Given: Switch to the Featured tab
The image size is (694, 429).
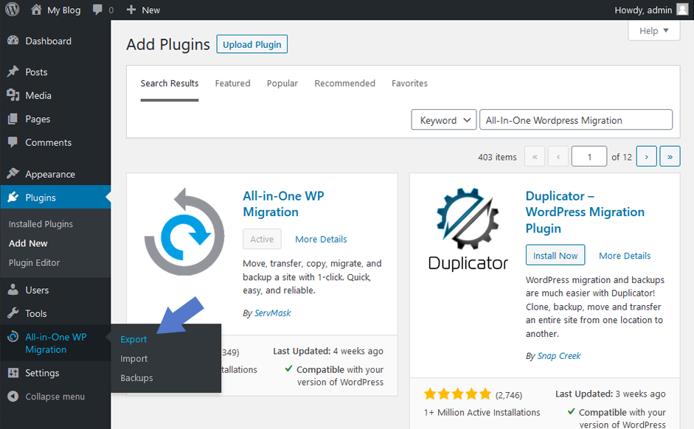Looking at the screenshot, I should 233,83.
